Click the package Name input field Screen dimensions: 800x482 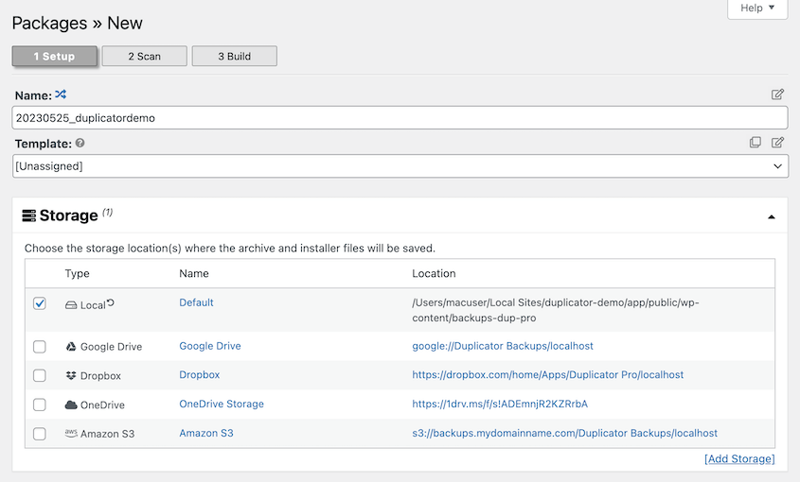point(400,118)
